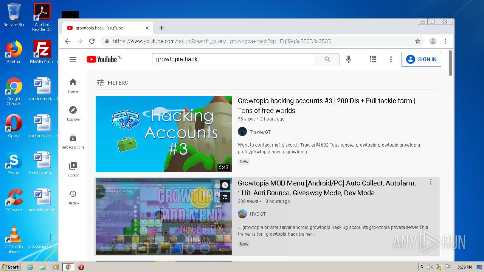Start voice search with microphone icon

[x=349, y=59]
